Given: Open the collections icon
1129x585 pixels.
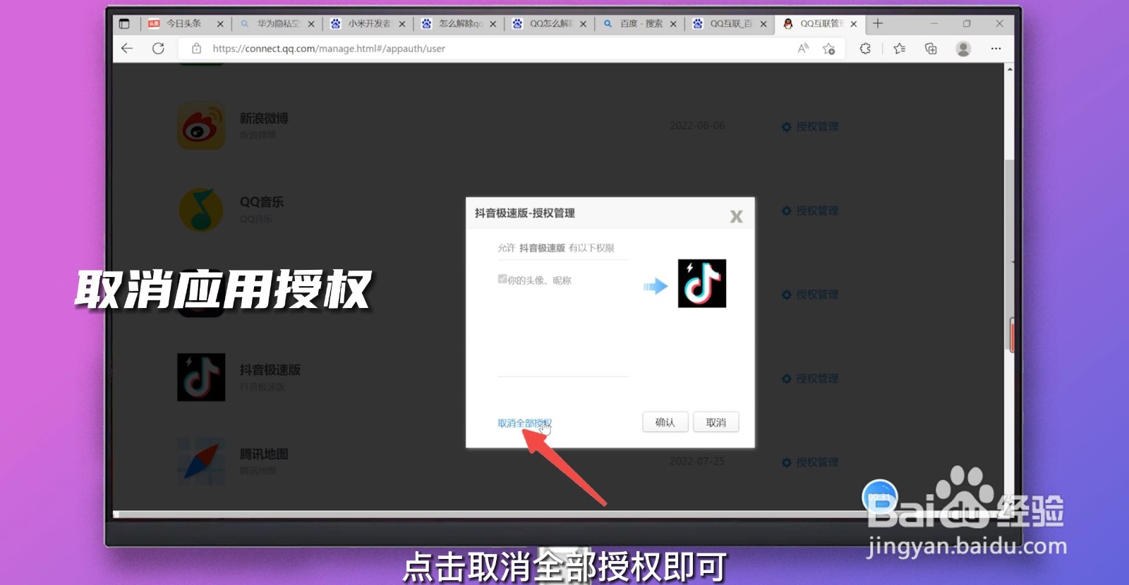Looking at the screenshot, I should pyautogui.click(x=931, y=49).
